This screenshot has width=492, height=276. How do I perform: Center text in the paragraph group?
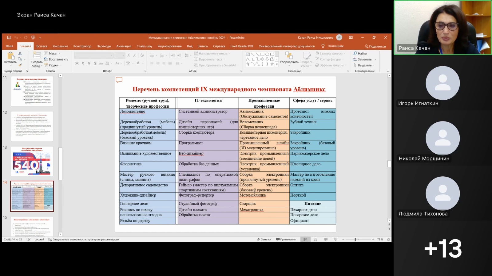158,63
